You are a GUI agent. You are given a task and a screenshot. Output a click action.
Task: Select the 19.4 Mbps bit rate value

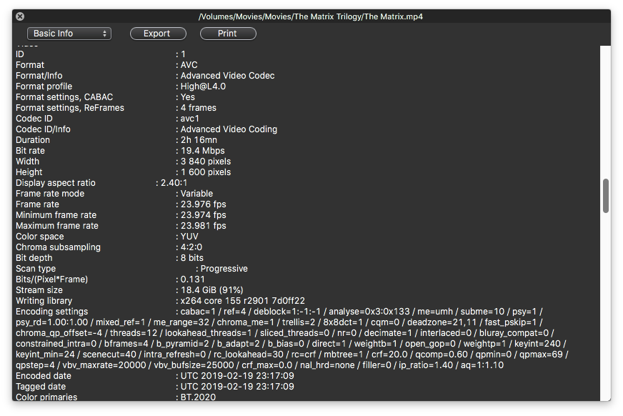(203, 151)
